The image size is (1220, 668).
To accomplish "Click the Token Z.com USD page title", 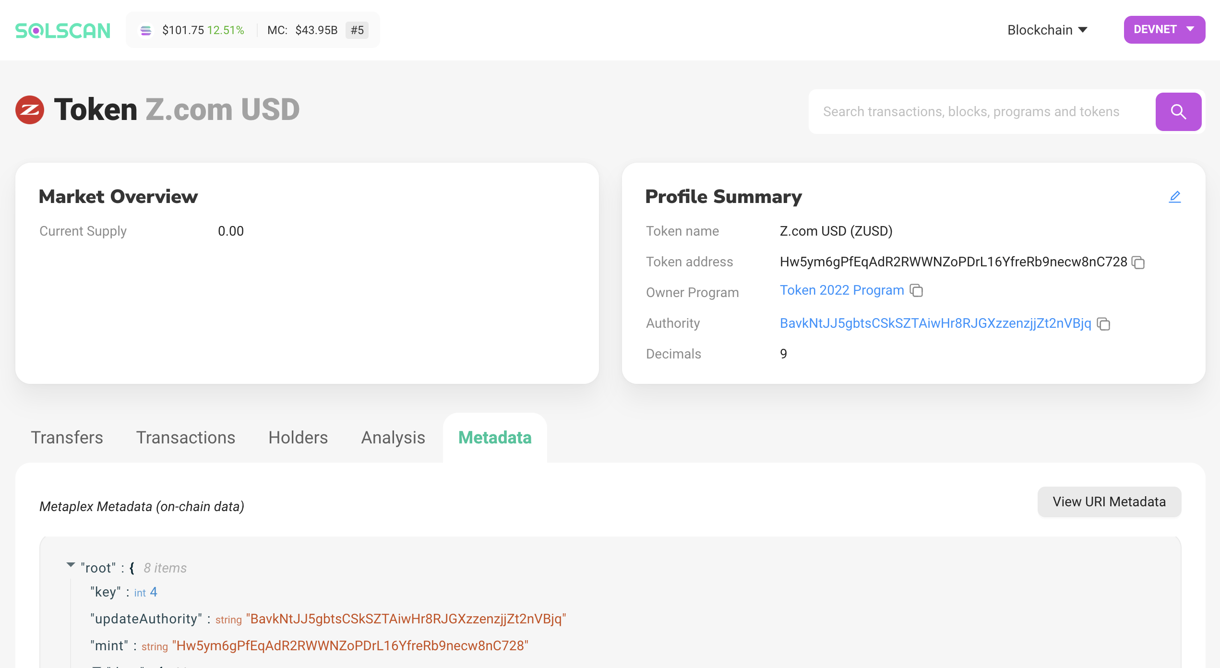I will [x=177, y=110].
